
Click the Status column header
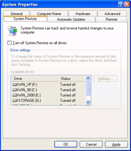(x=70, y=79)
